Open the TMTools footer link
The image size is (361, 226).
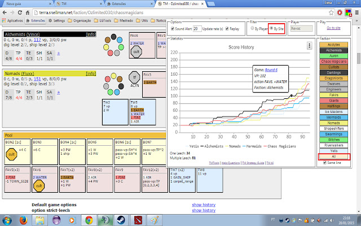coord(214,163)
